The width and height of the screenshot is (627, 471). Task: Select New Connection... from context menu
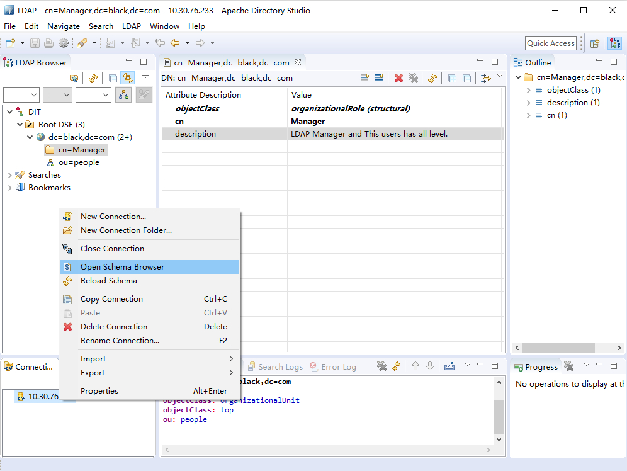click(x=150, y=217)
